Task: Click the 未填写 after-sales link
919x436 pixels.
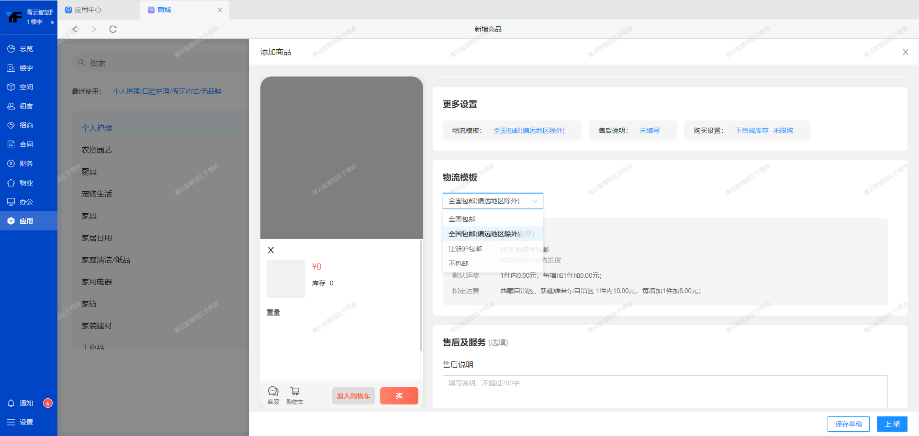Action: click(650, 131)
